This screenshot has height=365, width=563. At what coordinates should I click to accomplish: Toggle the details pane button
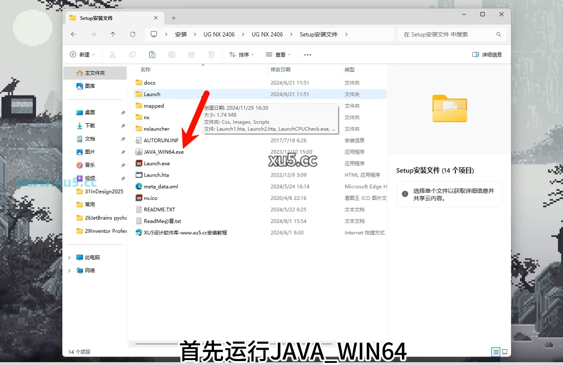point(487,54)
